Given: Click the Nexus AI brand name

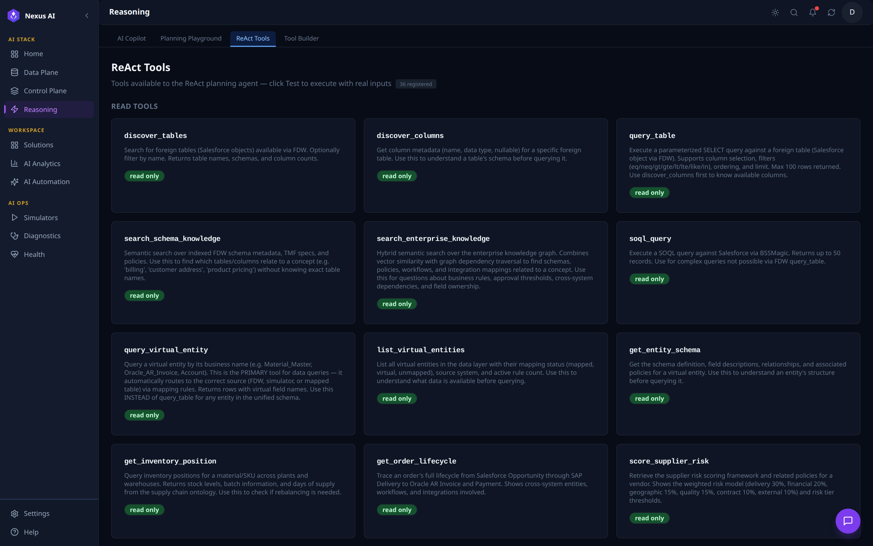Looking at the screenshot, I should 40,16.
